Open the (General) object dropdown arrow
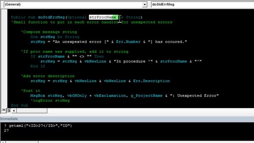 pos(144,4)
